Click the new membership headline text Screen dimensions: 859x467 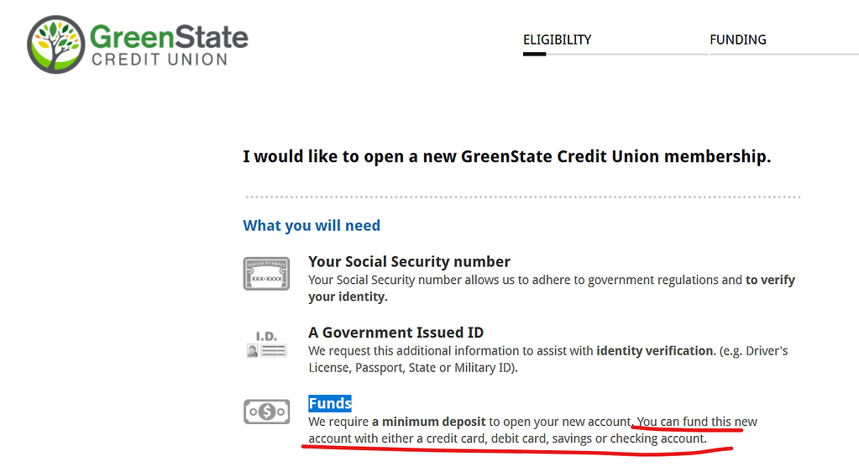[506, 156]
